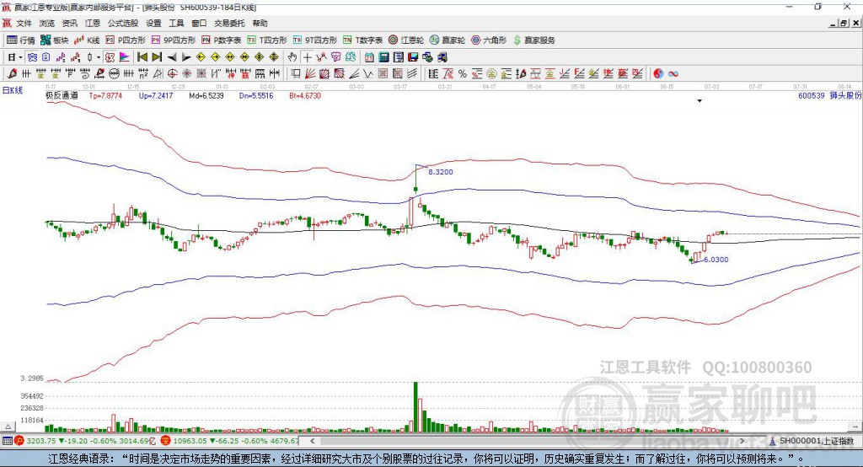The width and height of the screenshot is (863, 467).
Task: Activate the crosshair cursor tool
Action: pyautogui.click(x=307, y=57)
